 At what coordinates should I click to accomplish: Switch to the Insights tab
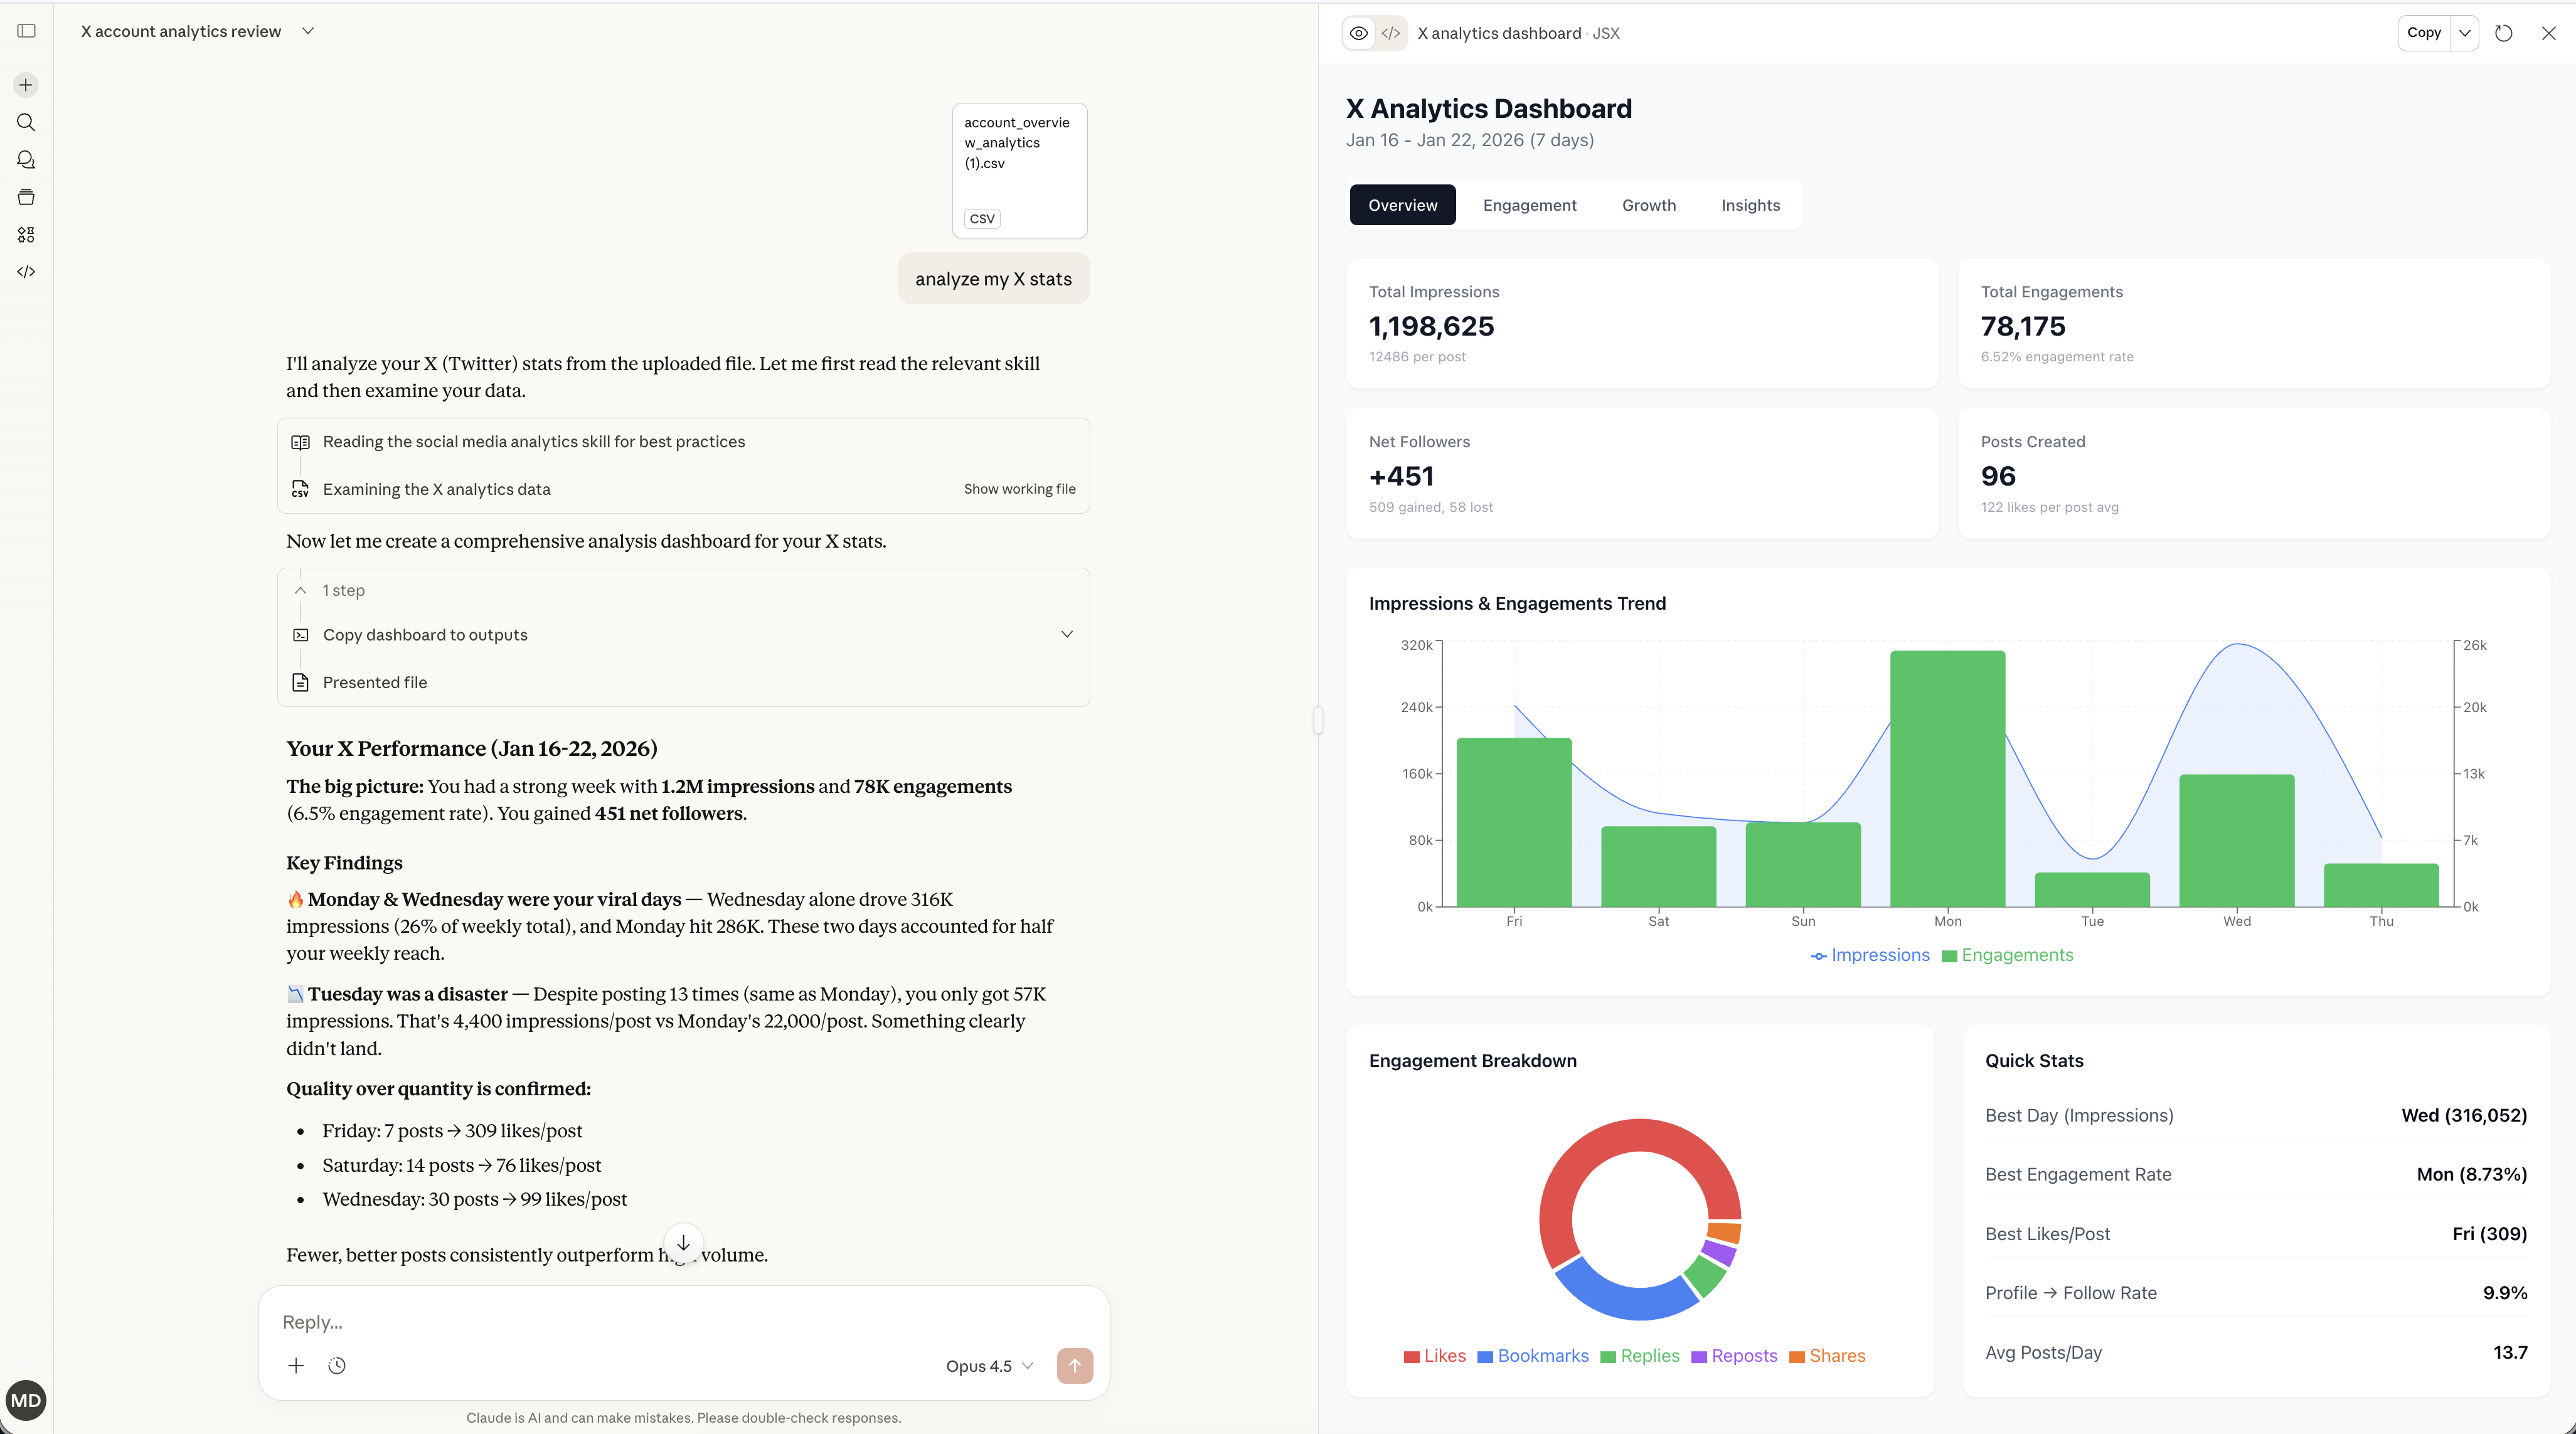(x=1750, y=205)
